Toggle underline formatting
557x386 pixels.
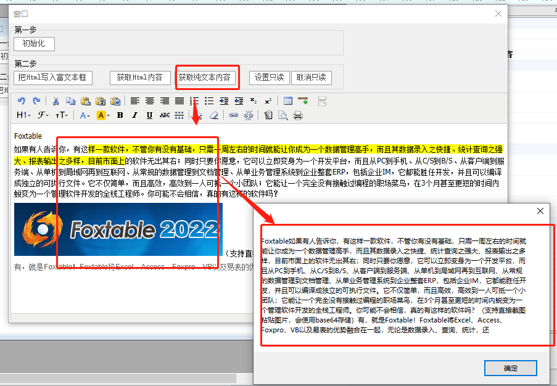pos(149,115)
